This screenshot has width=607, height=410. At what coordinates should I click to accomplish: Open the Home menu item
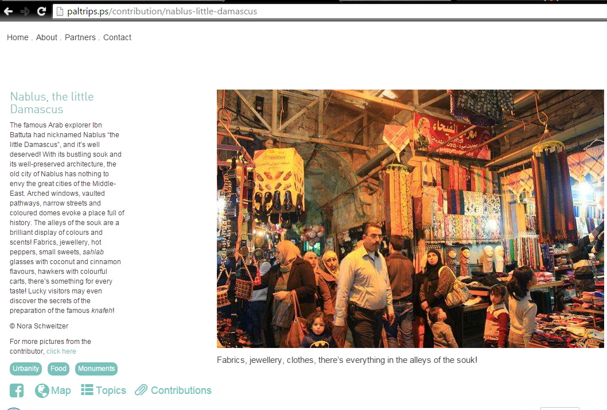[x=18, y=37]
